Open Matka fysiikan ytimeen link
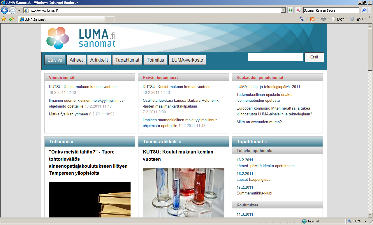373x225 pixels. [68, 114]
